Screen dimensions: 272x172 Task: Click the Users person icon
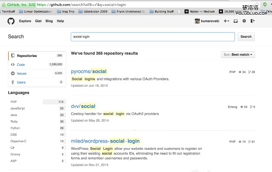pyautogui.click(x=13, y=82)
